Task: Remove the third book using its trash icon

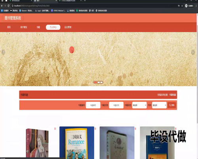Action: 135,129
